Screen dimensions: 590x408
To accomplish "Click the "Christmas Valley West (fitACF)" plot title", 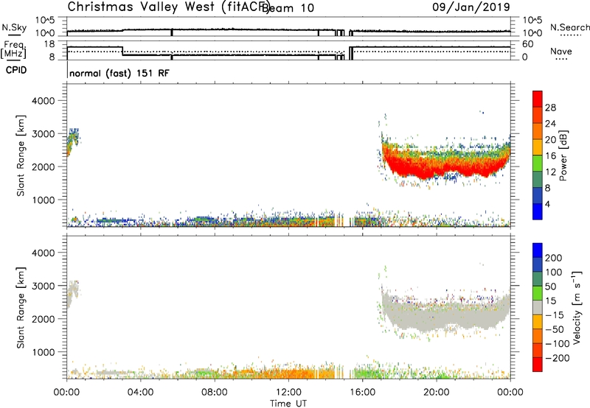I will [168, 7].
